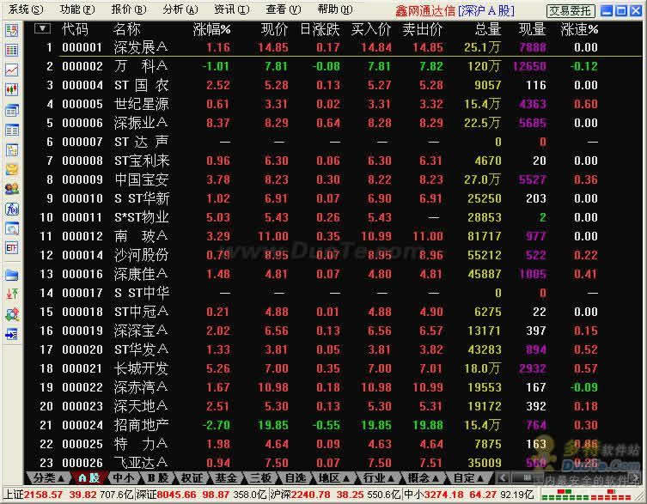This screenshot has width=647, height=504.
Task: Select the f(x) formula icon
Action: click(x=11, y=209)
